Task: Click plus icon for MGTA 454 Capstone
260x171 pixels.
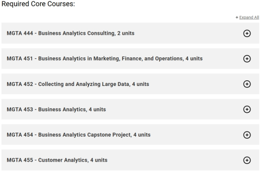Action: tap(247, 135)
